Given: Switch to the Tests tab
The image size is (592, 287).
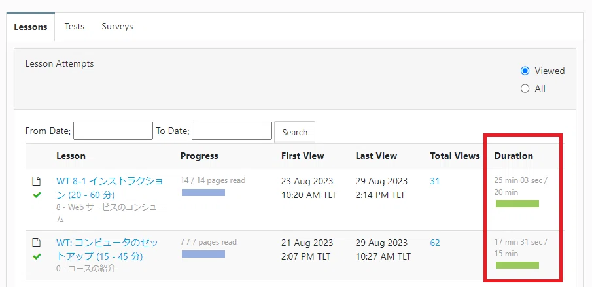Looking at the screenshot, I should pyautogui.click(x=75, y=27).
